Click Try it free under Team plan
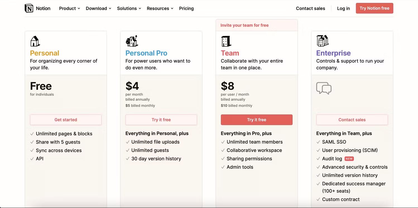 (x=257, y=120)
